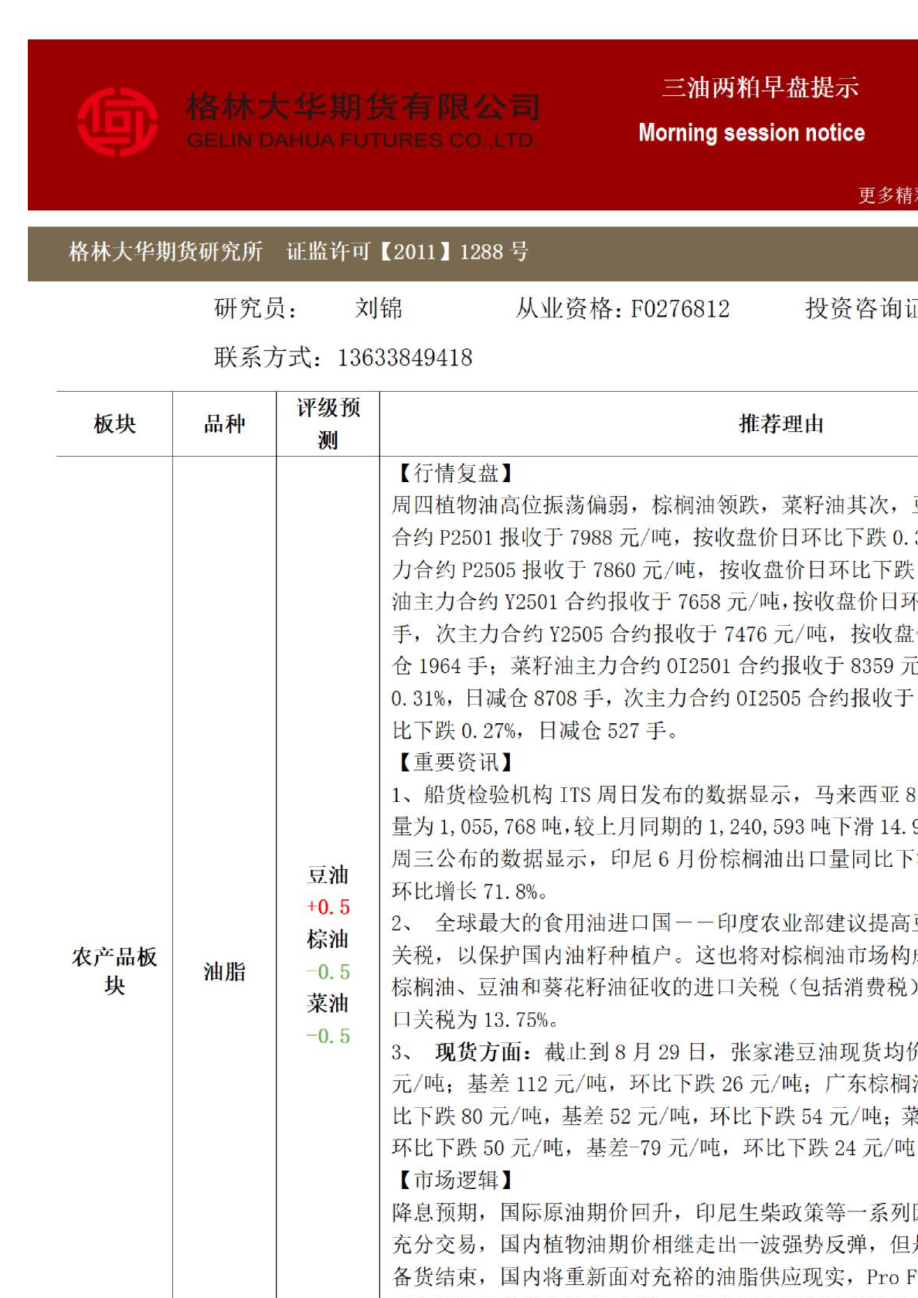Click the English name GELIN DAHUA FUTURES CO.,LTD
Screen dimensions: 918x1298
pos(361,141)
